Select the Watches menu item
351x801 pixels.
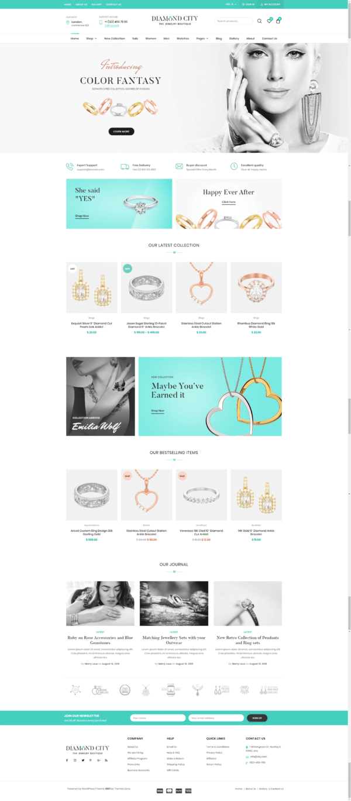pyautogui.click(x=183, y=38)
